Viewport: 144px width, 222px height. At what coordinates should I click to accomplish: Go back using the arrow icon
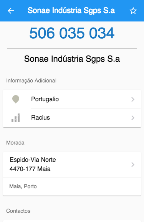tap(11, 11)
